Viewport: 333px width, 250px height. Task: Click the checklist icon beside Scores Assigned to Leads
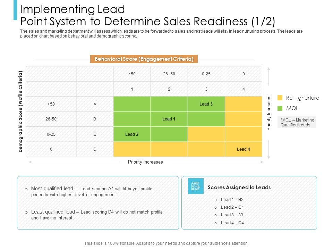click(x=196, y=186)
